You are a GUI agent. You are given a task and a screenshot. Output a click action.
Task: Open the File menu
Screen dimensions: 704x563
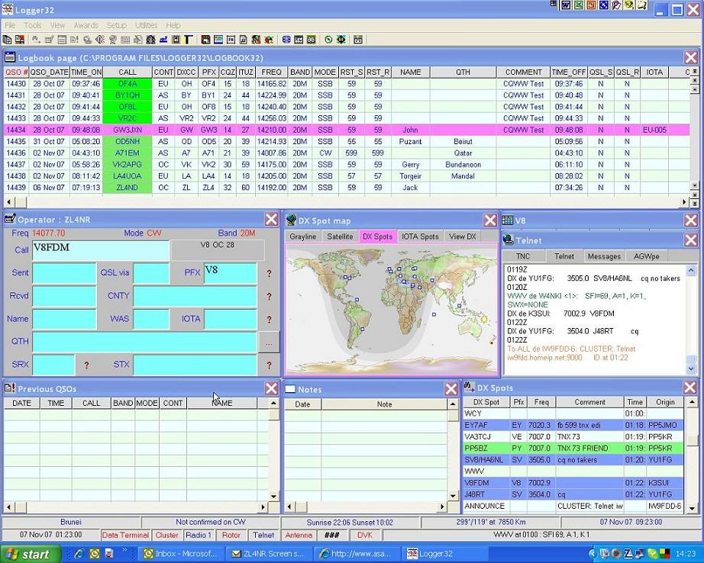click(10, 25)
